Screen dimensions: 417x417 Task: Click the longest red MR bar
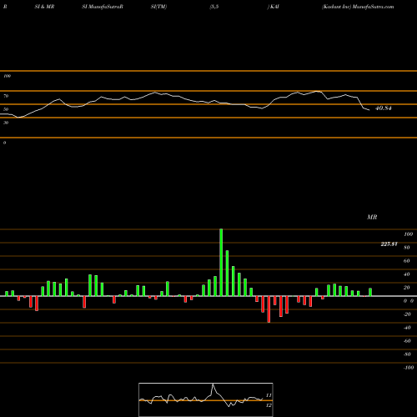point(269,309)
